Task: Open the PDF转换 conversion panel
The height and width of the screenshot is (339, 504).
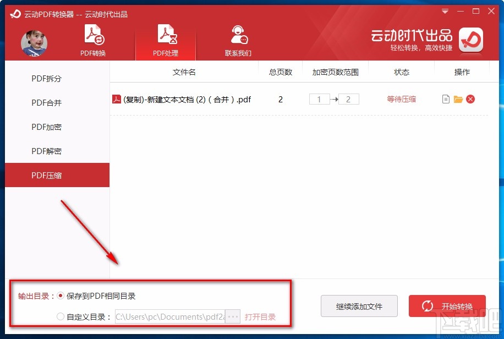Action: point(92,40)
